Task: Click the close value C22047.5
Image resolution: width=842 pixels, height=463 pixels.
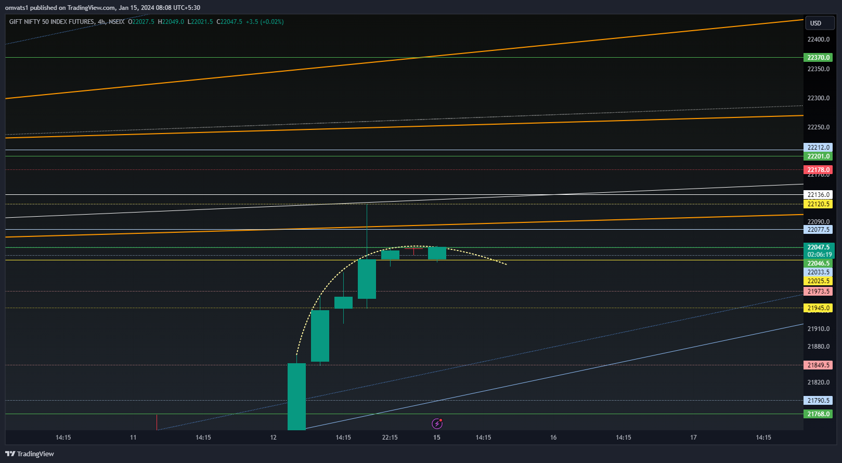Action: tap(229, 22)
